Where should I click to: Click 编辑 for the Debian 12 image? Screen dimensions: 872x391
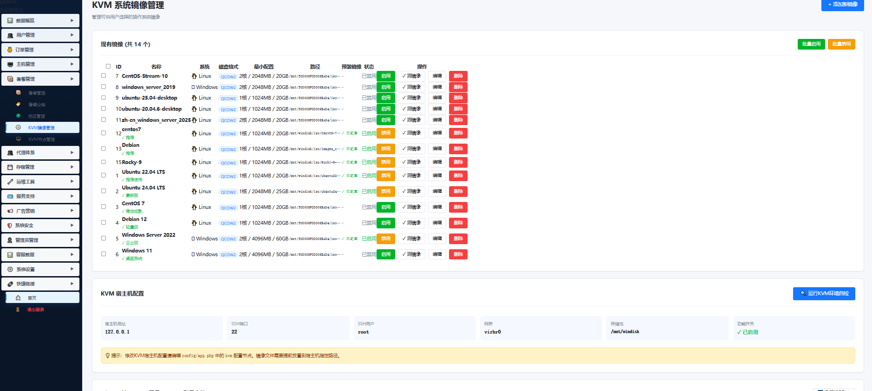[x=437, y=223]
